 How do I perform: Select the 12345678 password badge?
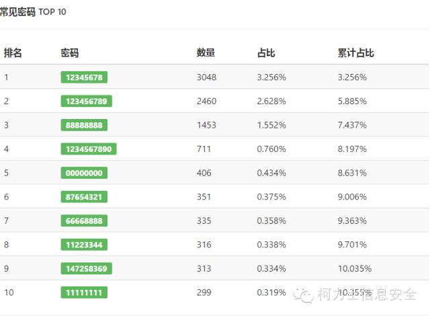click(x=84, y=77)
